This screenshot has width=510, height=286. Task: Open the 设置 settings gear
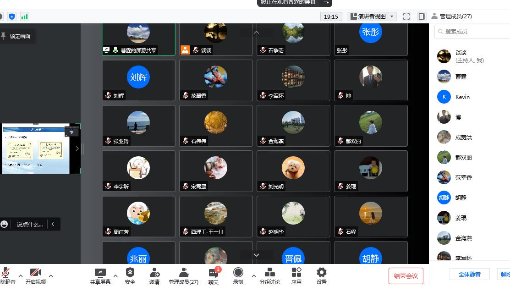322,273
